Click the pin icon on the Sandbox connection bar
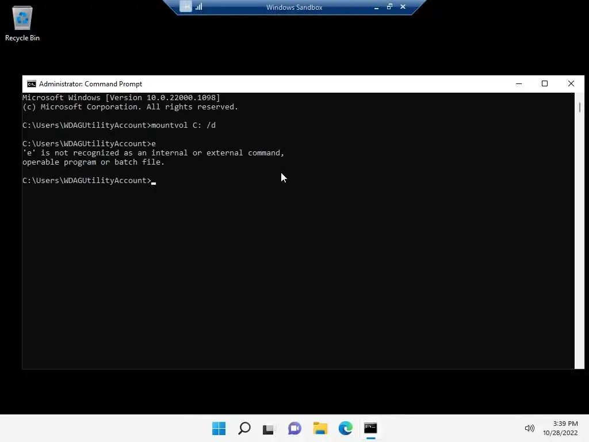The height and width of the screenshot is (442, 589). [x=186, y=7]
